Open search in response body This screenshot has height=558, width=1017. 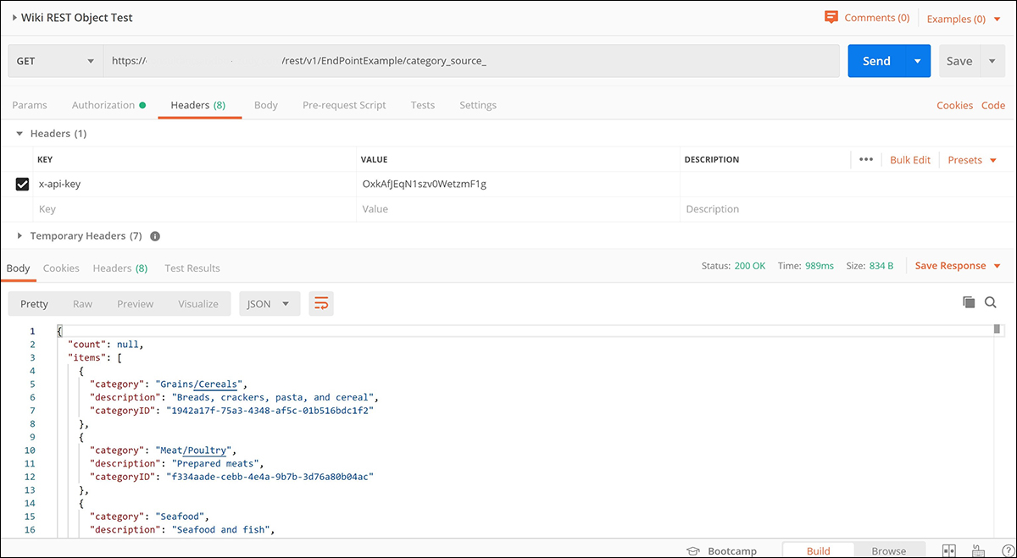991,302
